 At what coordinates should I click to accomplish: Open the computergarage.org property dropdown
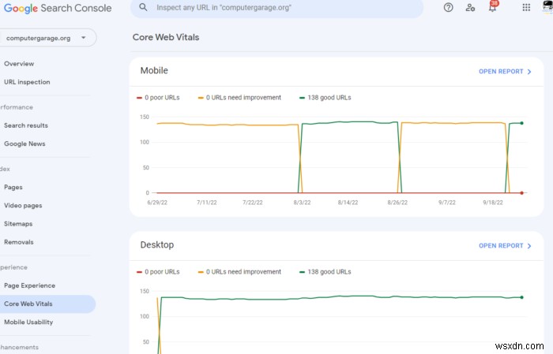point(47,38)
